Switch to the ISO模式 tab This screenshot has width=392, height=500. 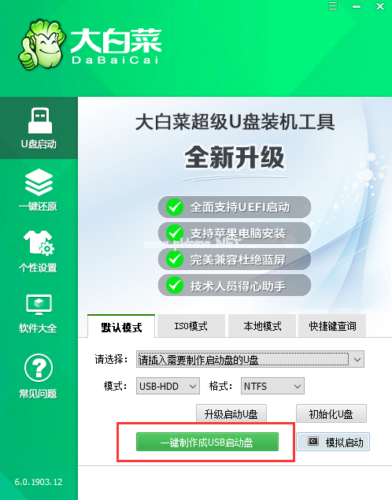point(191,326)
